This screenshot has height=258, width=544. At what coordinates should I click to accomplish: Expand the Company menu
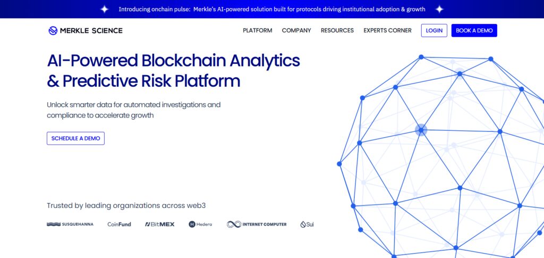pyautogui.click(x=296, y=30)
